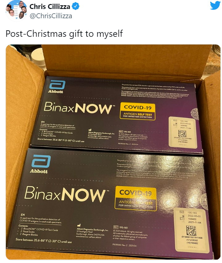The image size is (222, 263).
Task: Click the yellow COVID-19 badge on the top box
Action: (138, 111)
